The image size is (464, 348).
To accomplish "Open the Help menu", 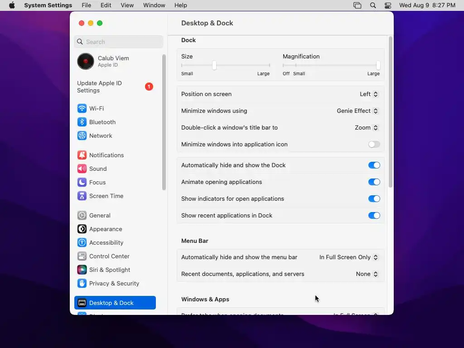I will click(180, 5).
